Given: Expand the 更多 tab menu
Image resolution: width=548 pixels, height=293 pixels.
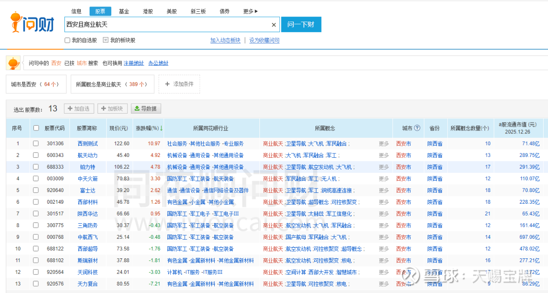Looking at the screenshot, I should coord(251,11).
